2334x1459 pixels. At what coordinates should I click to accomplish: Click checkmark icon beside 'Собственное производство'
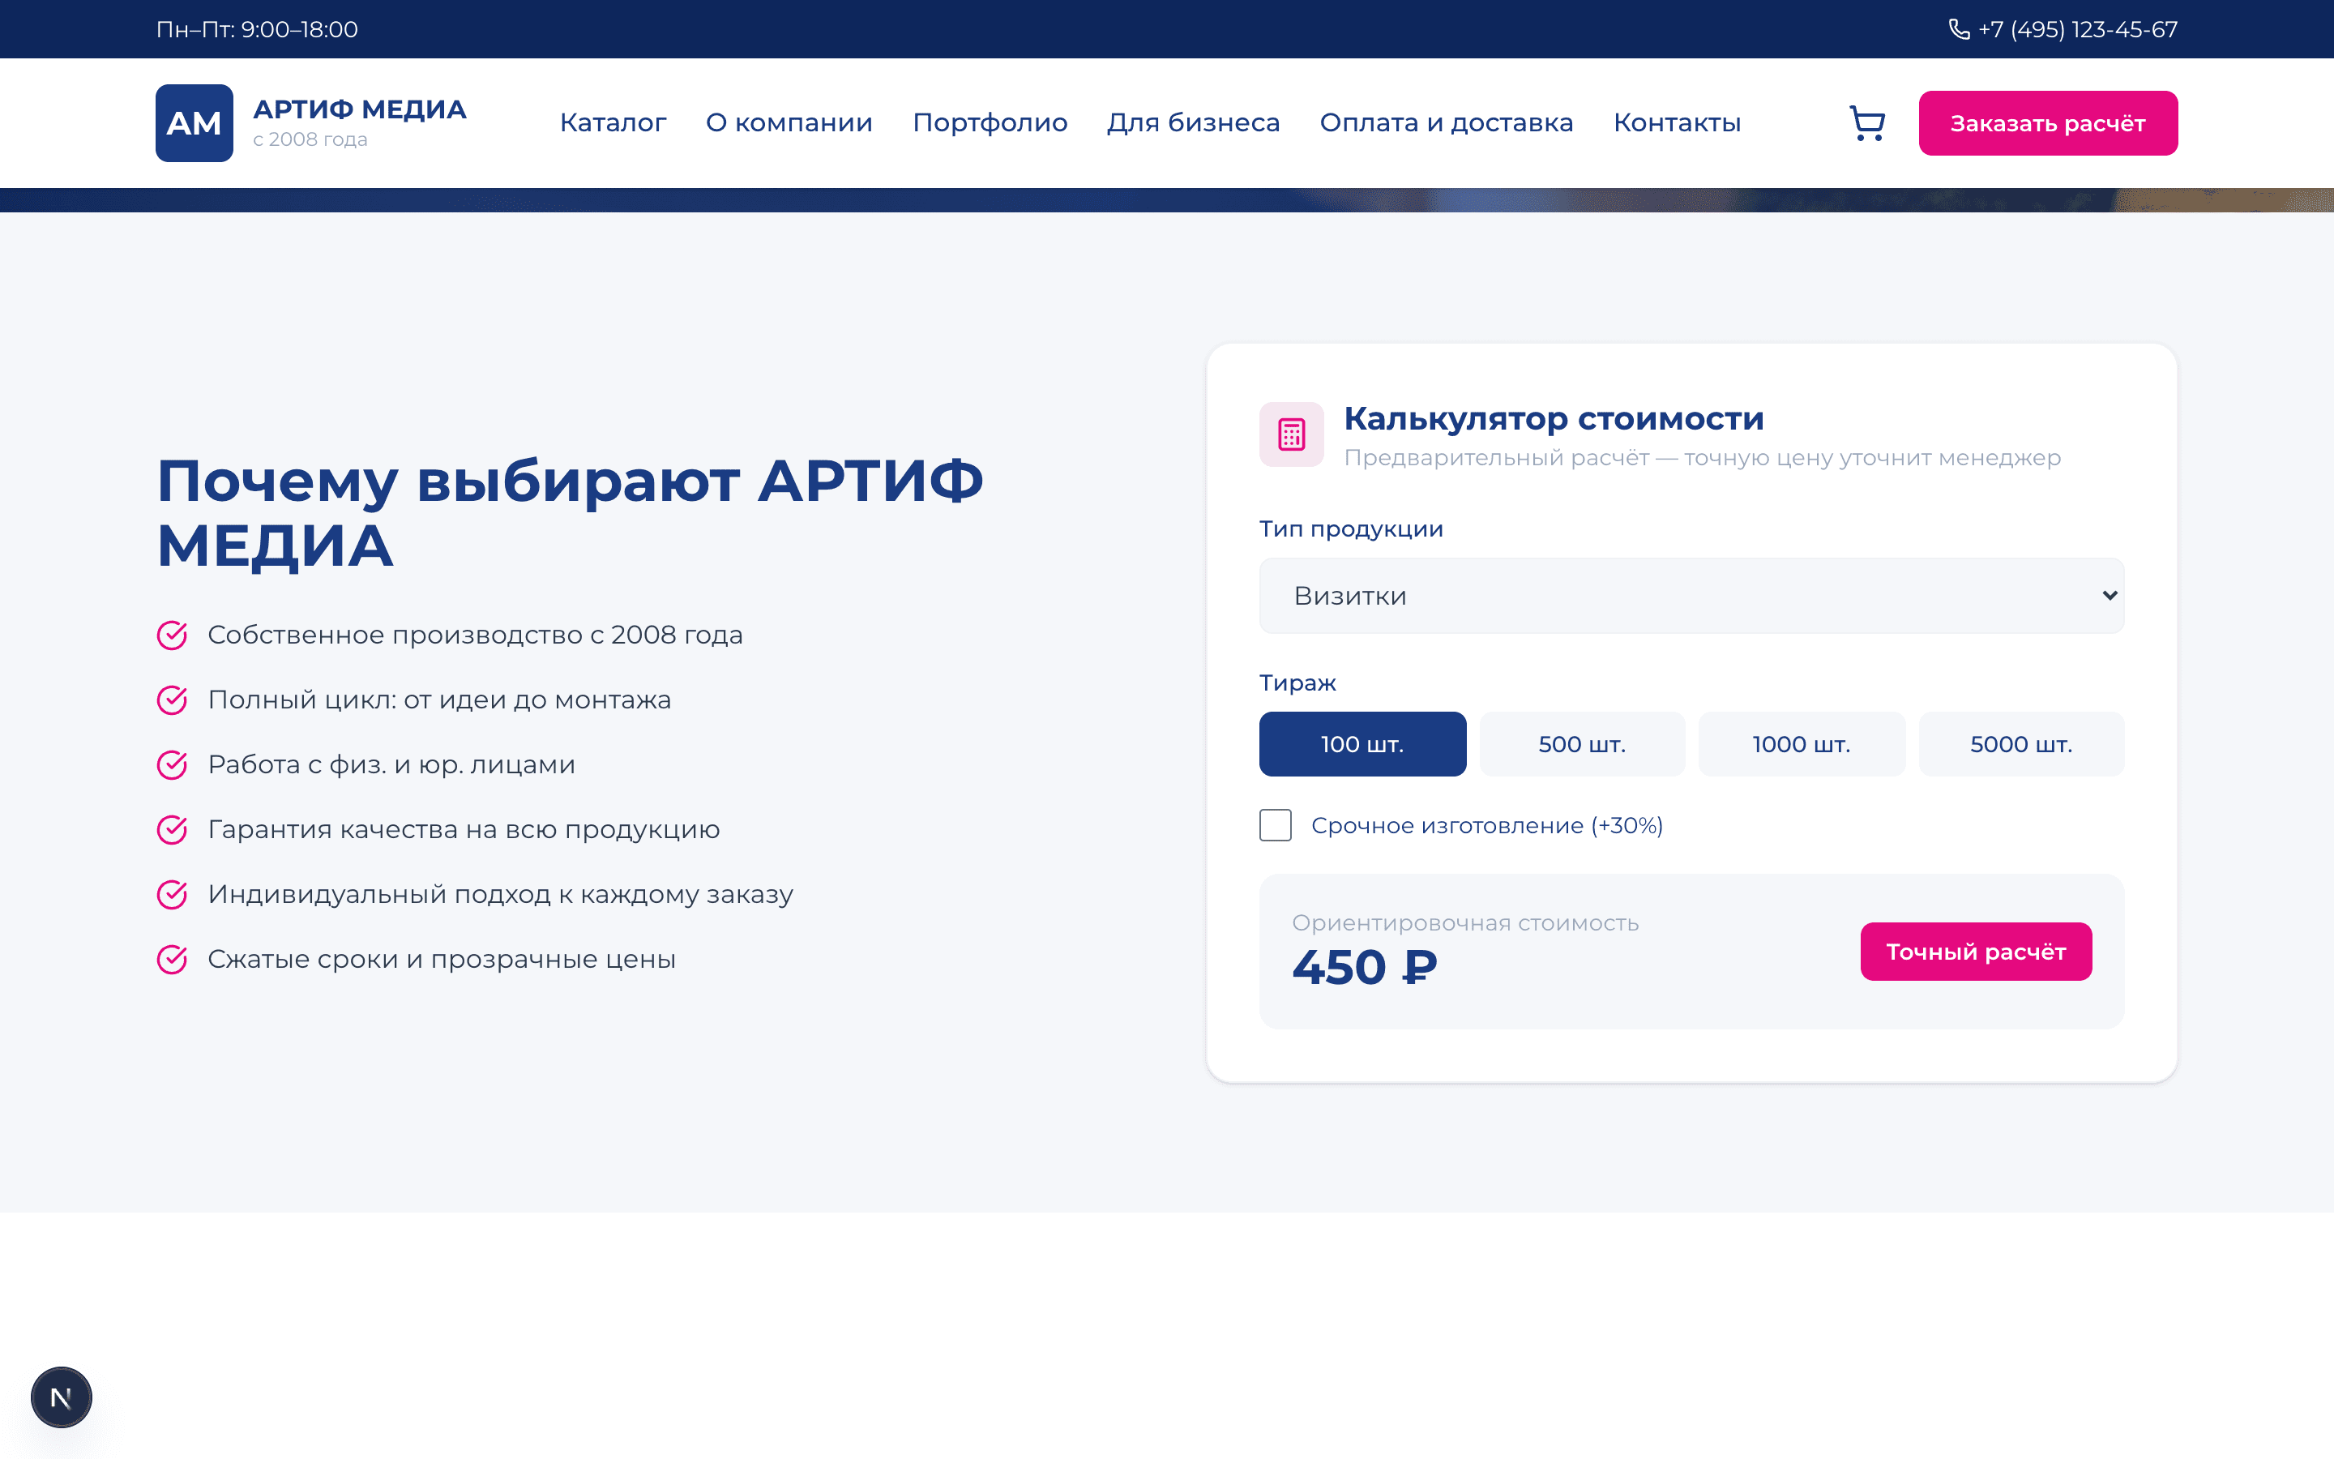tap(172, 635)
